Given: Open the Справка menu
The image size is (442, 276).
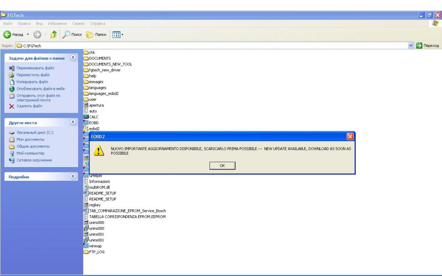Looking at the screenshot, I should (x=98, y=24).
